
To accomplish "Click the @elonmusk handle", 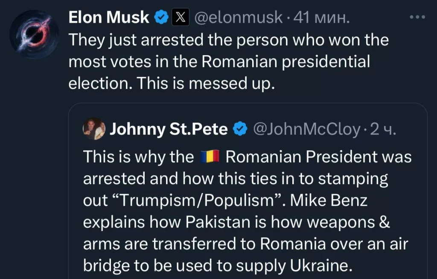I will [x=239, y=18].
